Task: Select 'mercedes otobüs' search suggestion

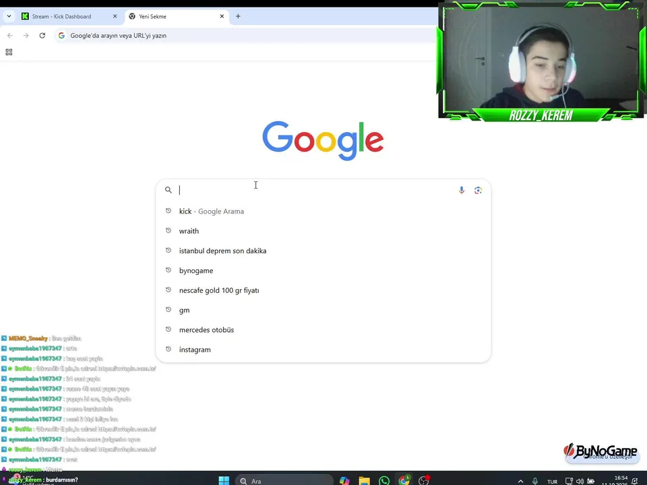Action: [x=323, y=330]
